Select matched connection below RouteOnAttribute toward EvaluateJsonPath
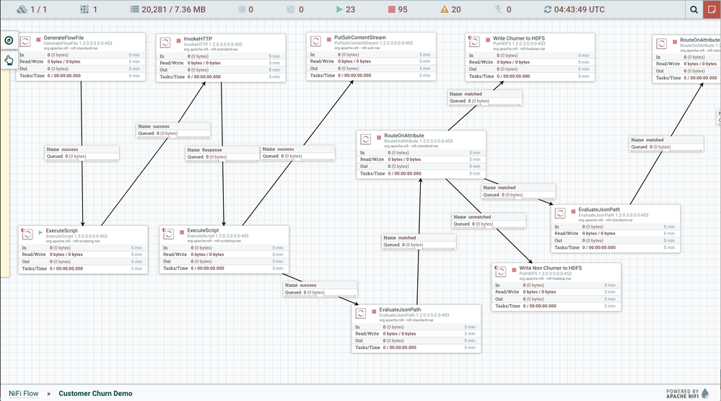 tap(519, 191)
